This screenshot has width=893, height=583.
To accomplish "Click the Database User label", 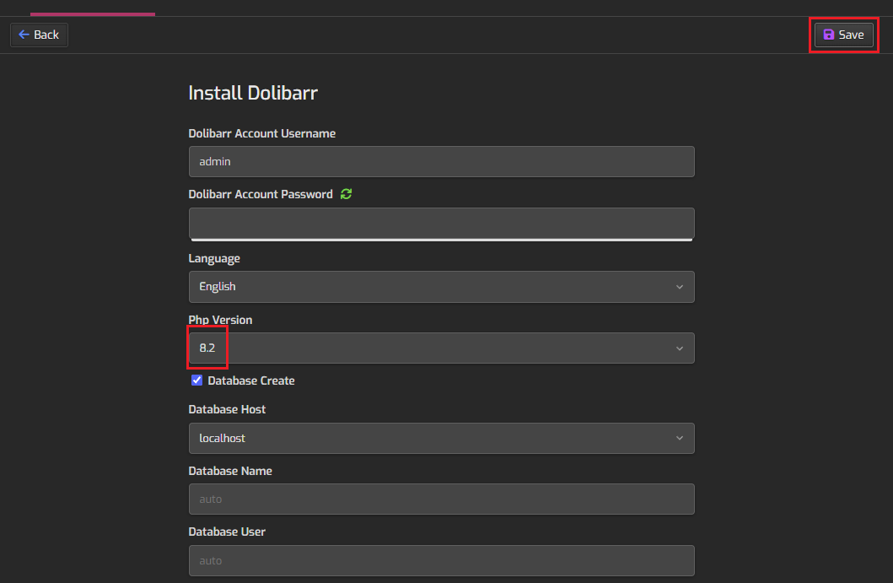I will 227,532.
